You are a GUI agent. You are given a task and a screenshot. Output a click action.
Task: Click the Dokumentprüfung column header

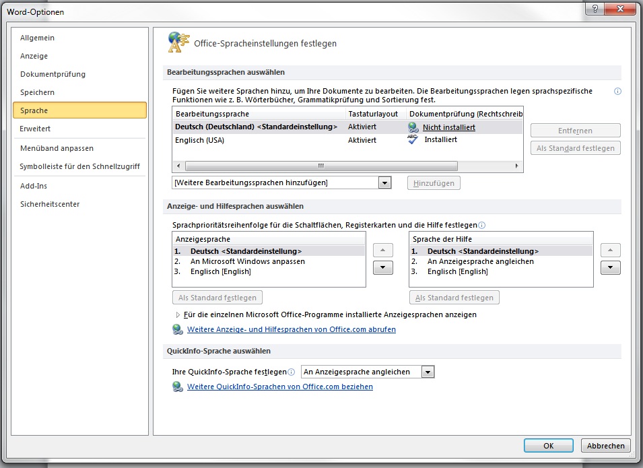[465, 114]
